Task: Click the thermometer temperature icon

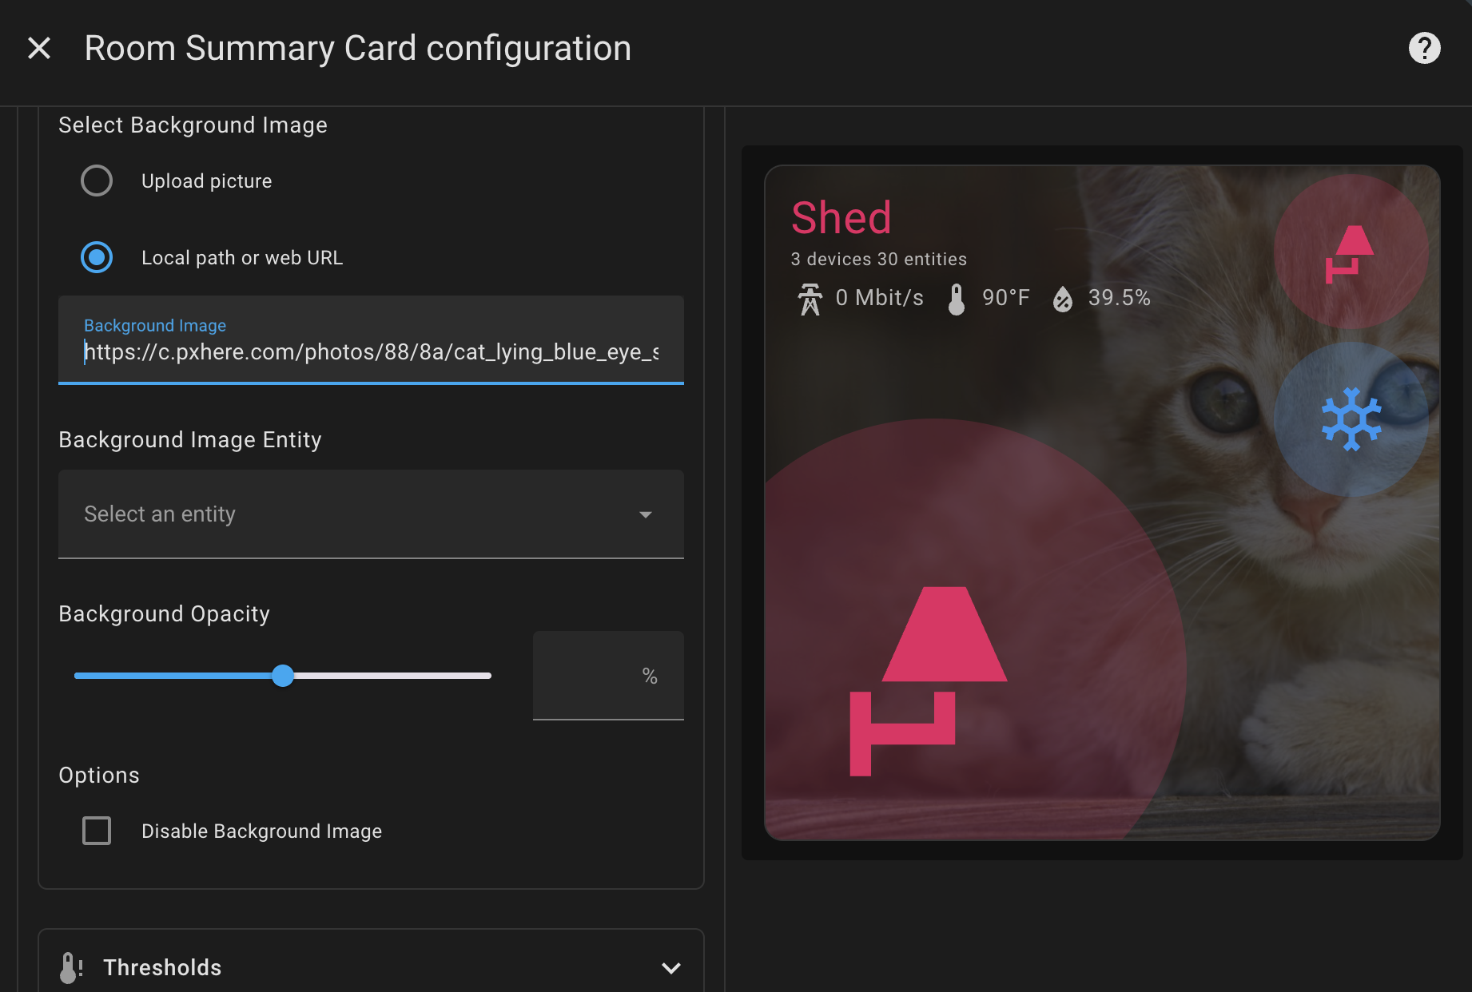Action: (x=956, y=300)
